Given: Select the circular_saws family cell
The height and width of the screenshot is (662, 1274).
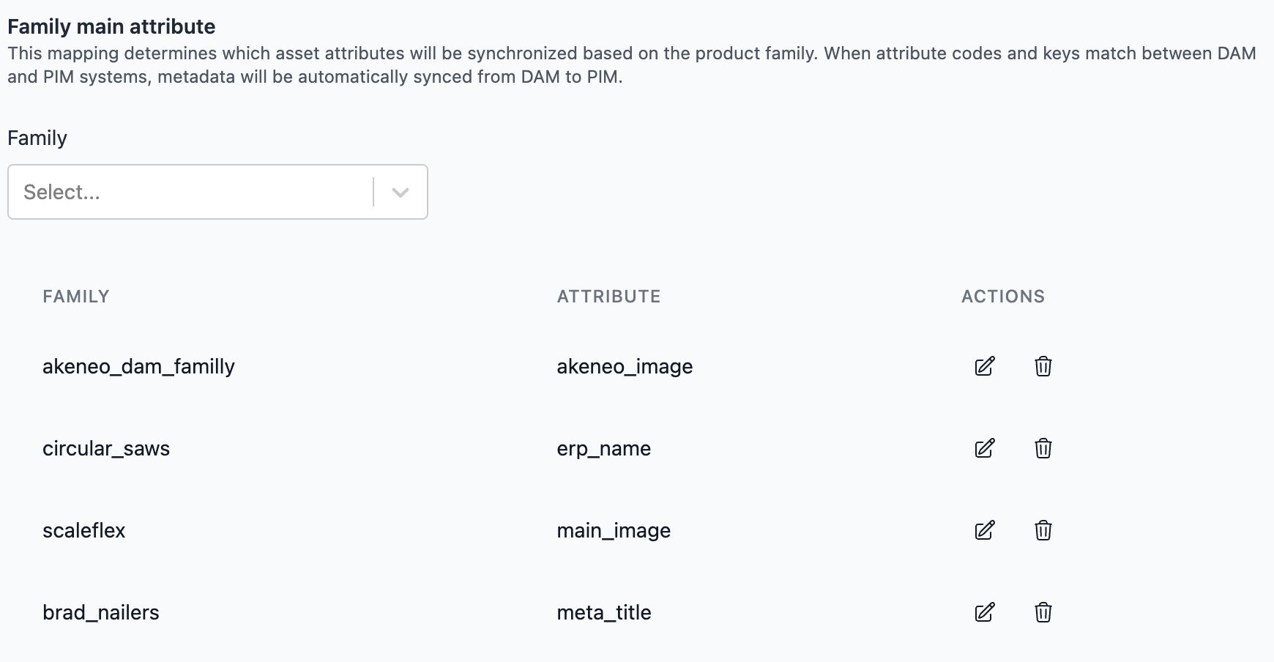Looking at the screenshot, I should (106, 448).
